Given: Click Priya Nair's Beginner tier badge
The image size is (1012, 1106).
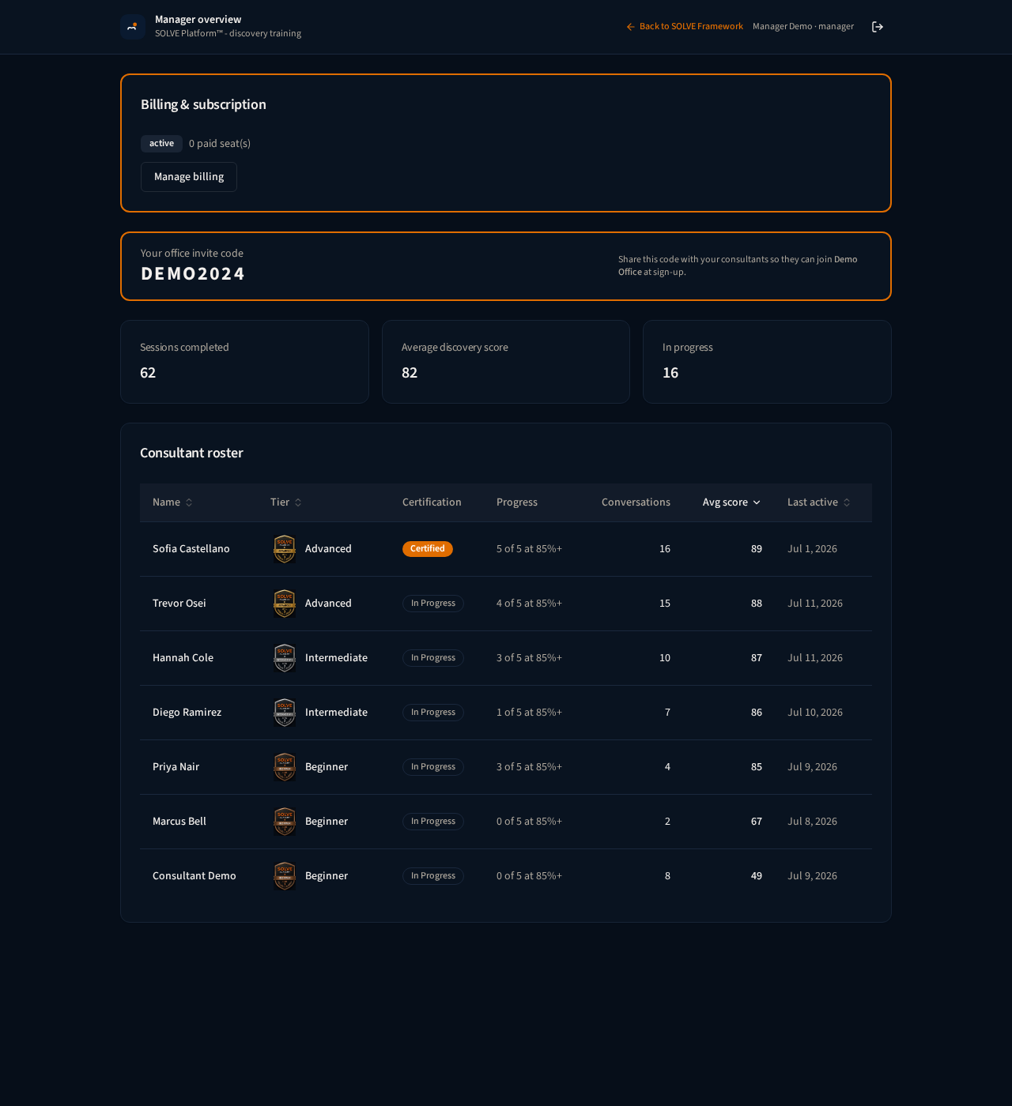Looking at the screenshot, I should click(285, 767).
